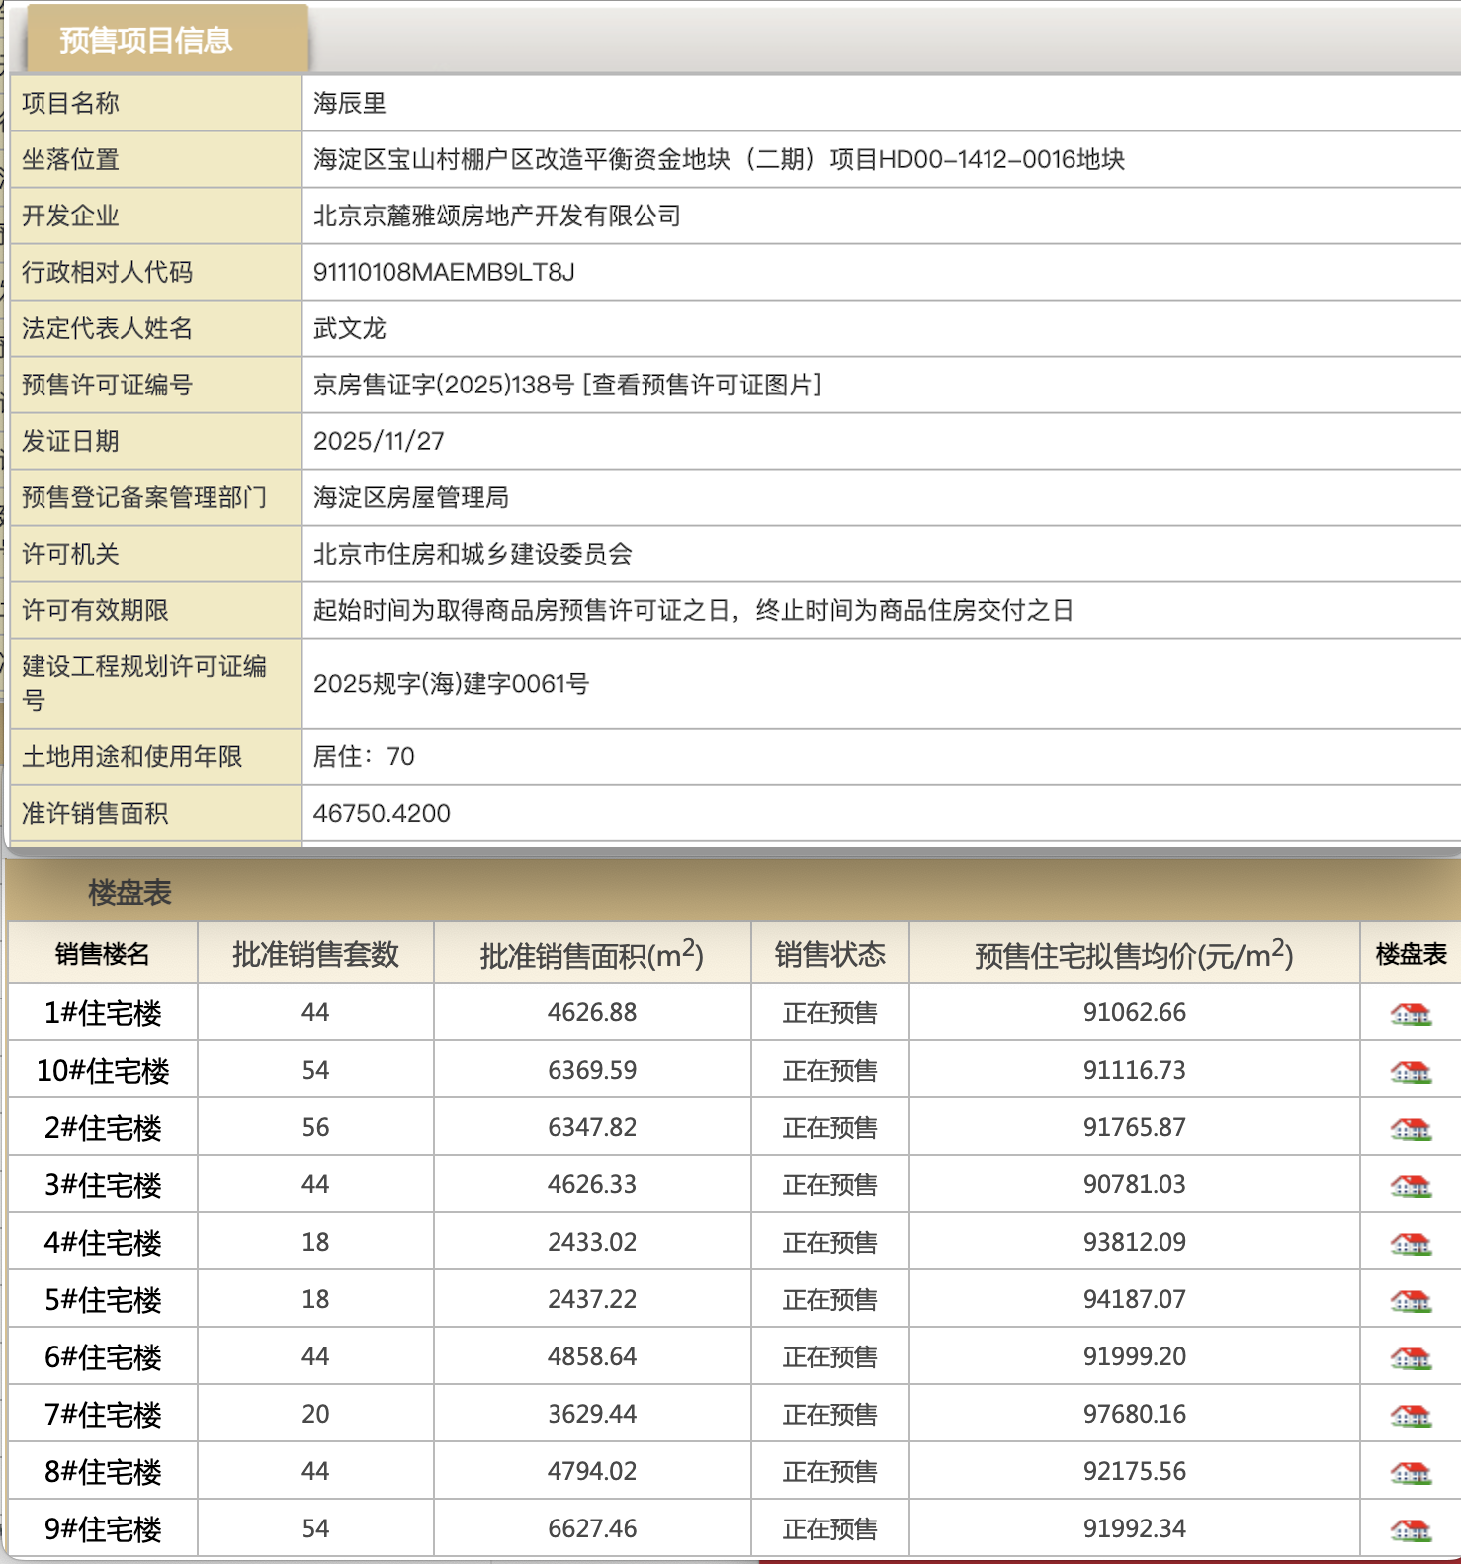Click the 1#住宅楼 building name
1461x1564 pixels.
click(103, 1013)
